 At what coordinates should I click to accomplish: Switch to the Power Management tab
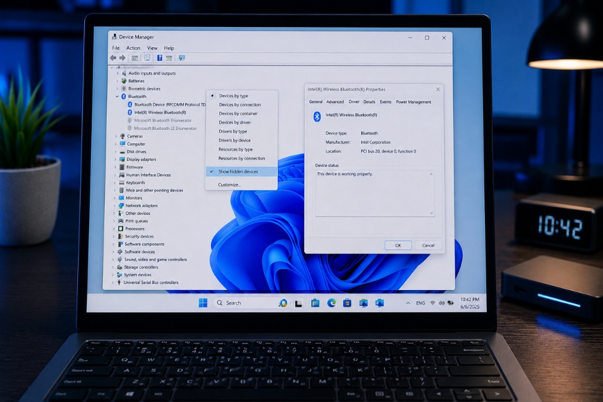click(413, 102)
